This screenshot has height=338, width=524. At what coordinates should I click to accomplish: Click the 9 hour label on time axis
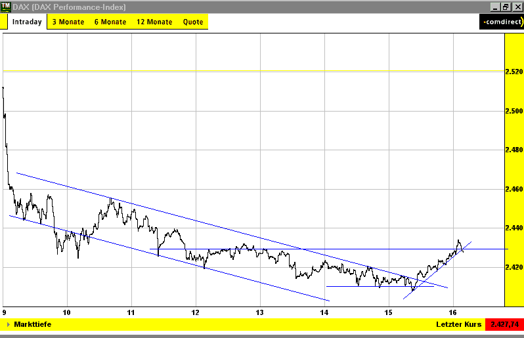[x=4, y=312]
